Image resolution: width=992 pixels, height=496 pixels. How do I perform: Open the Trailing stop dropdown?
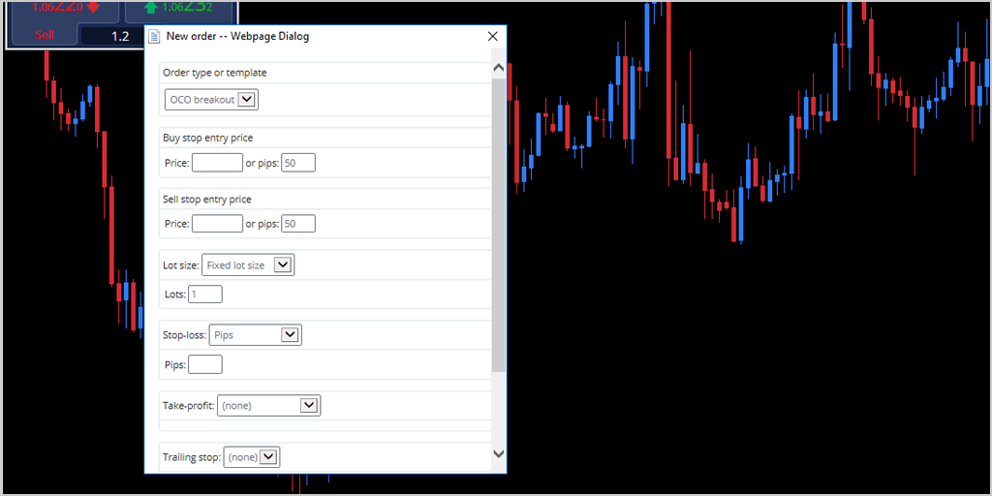[x=252, y=457]
